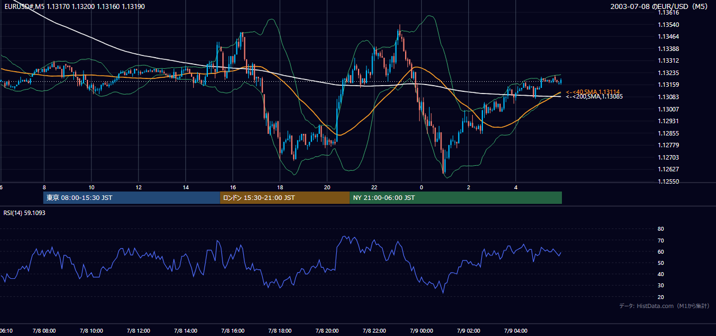The image size is (716, 336).
Task: Click the 7/8 20:00 date label
Action: tap(327, 331)
